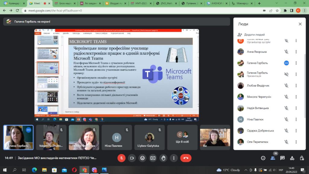
Task: Leave the call with the red hang-up button
Action: pyautogui.click(x=186, y=158)
